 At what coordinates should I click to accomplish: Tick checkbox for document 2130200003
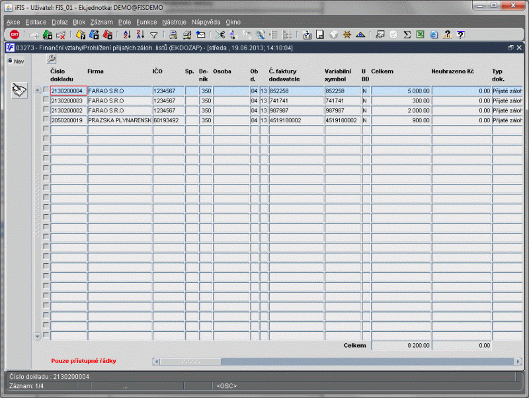tap(46, 100)
